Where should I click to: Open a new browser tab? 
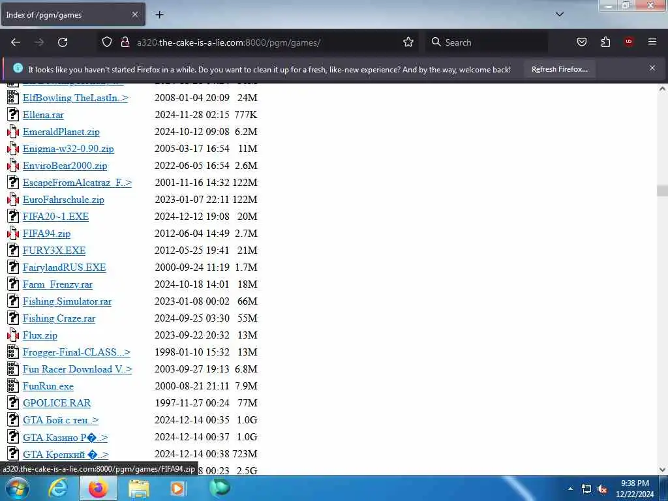click(159, 14)
